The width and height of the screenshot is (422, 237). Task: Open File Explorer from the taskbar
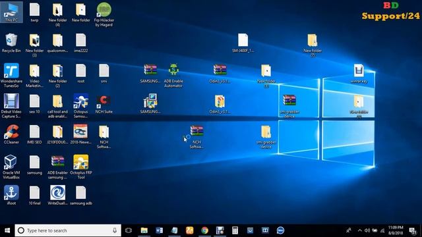pos(144,230)
